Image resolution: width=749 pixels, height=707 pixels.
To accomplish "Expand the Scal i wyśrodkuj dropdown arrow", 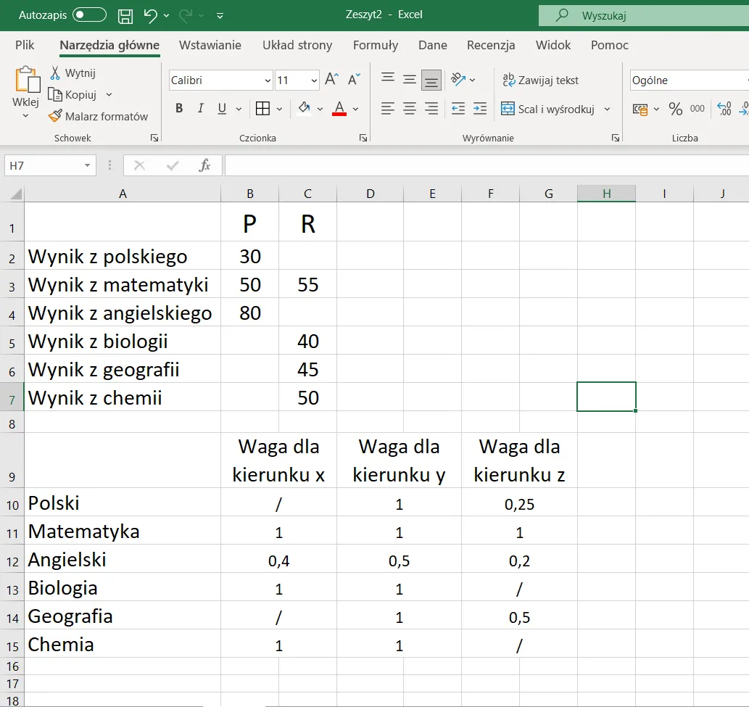I will pyautogui.click(x=607, y=109).
